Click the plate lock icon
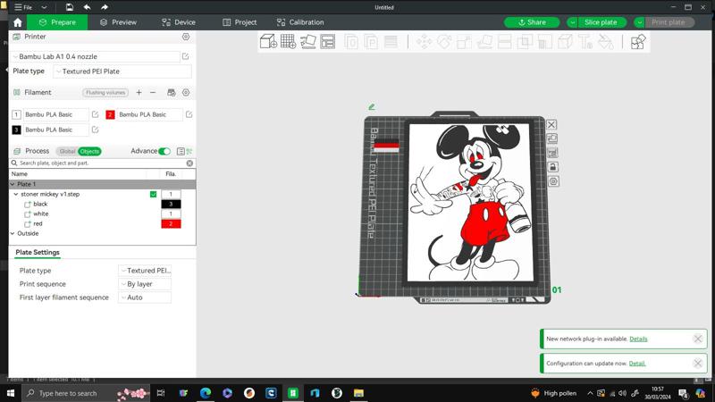Image resolution: width=715 pixels, height=402 pixels. [552, 167]
